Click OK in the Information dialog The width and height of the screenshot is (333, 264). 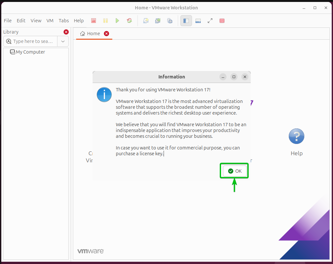click(235, 171)
